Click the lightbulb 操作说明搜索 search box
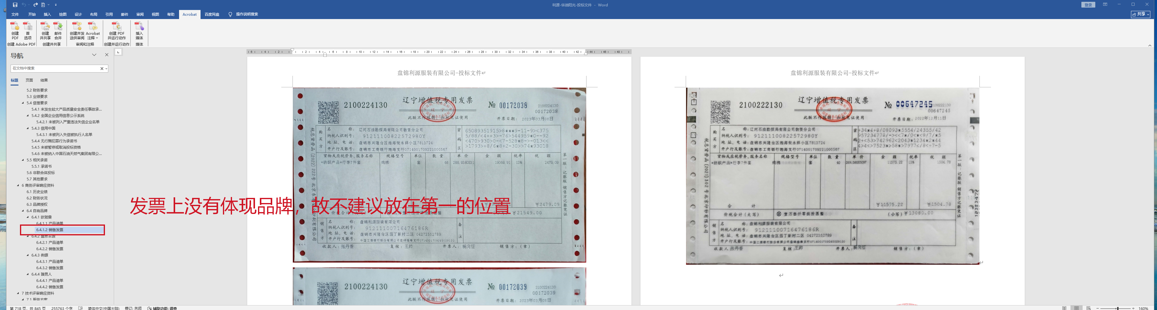This screenshot has height=310, width=1157. (243, 15)
